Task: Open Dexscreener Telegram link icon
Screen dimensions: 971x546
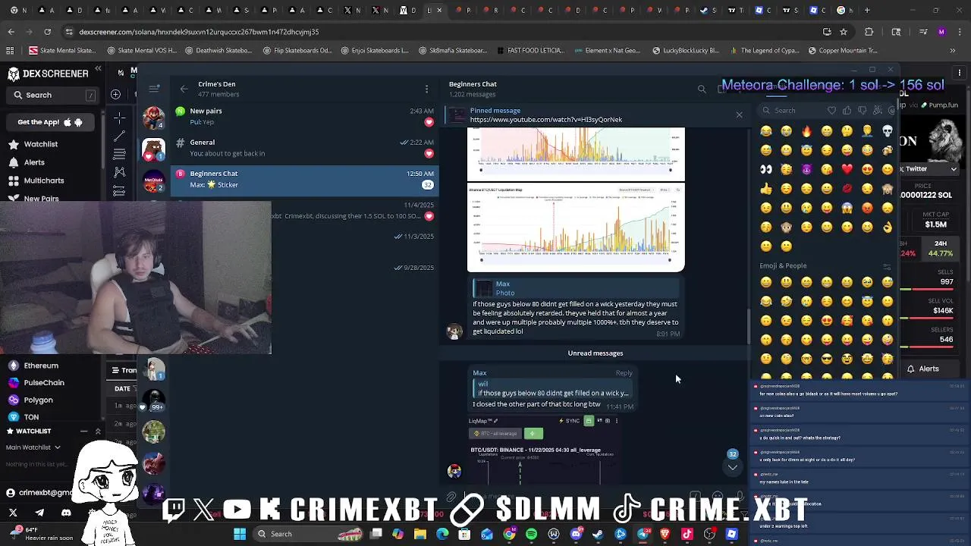Action: tap(39, 513)
